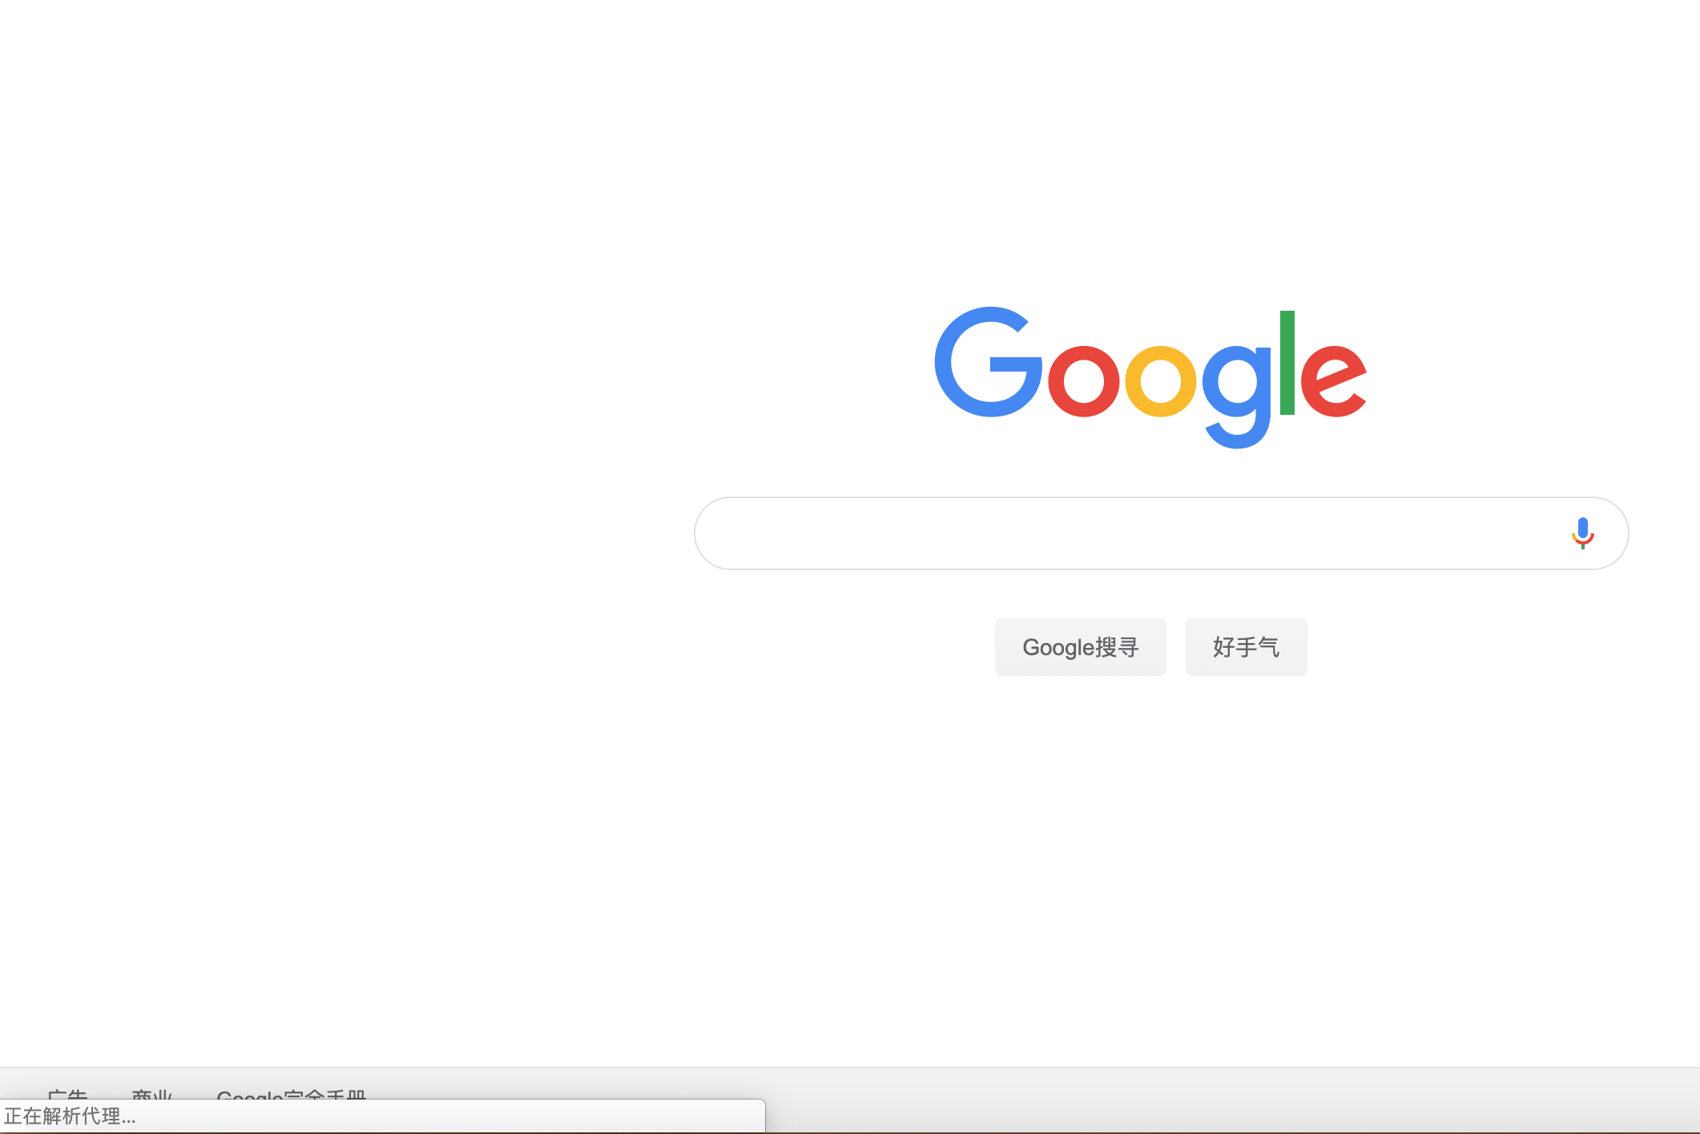Open the 商业 footer link

(x=152, y=1094)
